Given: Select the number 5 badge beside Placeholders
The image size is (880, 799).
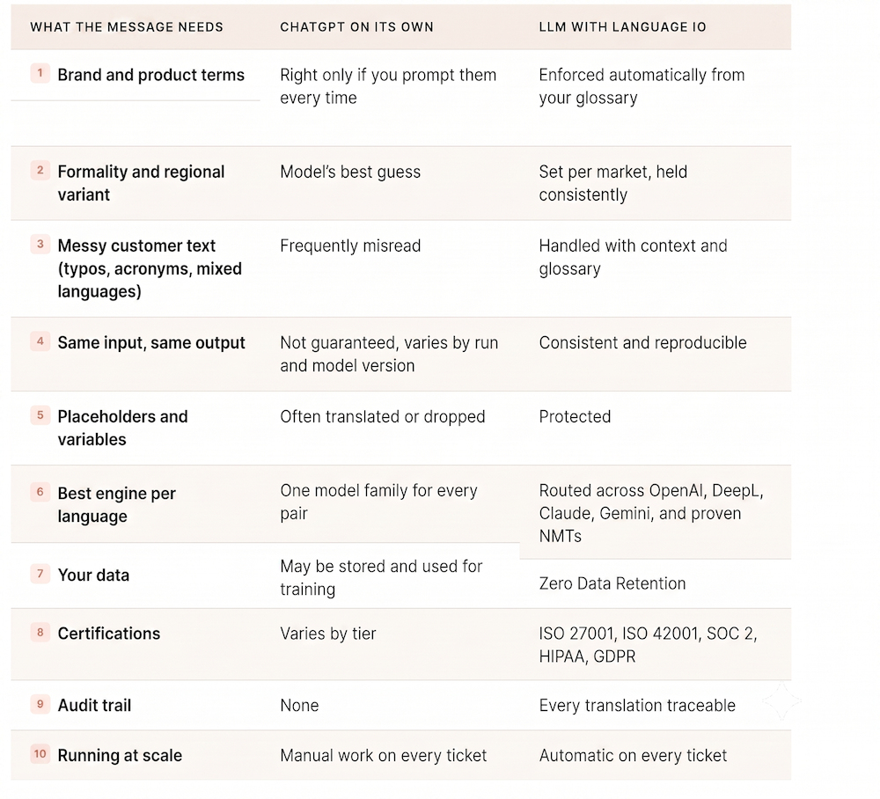Looking at the screenshot, I should (40, 415).
